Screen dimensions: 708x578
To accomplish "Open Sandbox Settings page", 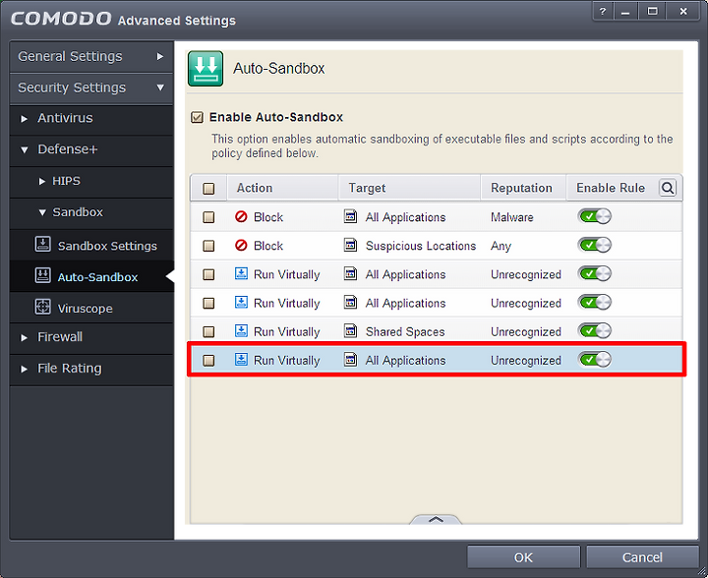I will (91, 246).
